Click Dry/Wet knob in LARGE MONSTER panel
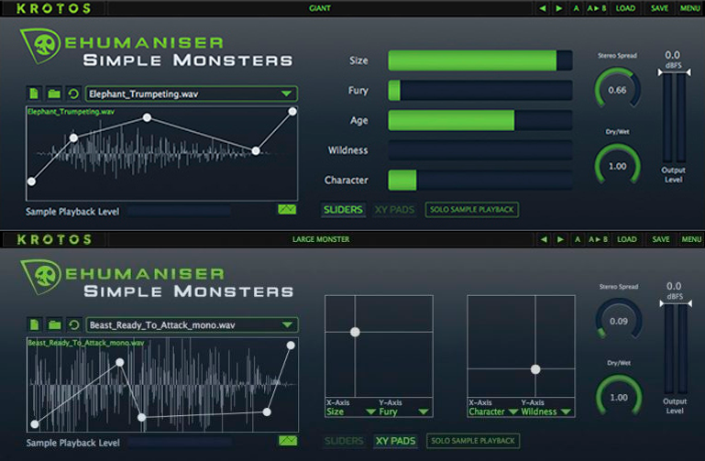 point(619,397)
